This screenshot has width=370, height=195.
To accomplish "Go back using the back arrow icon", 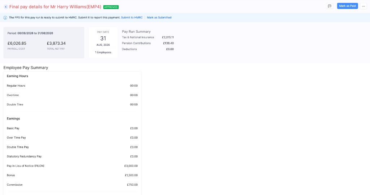I will (x=6, y=7).
